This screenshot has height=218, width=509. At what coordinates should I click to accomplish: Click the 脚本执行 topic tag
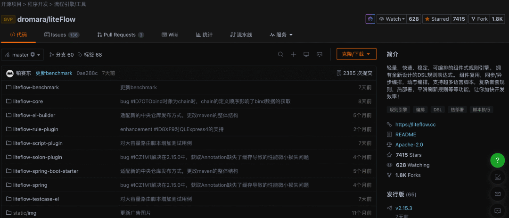[481, 109]
